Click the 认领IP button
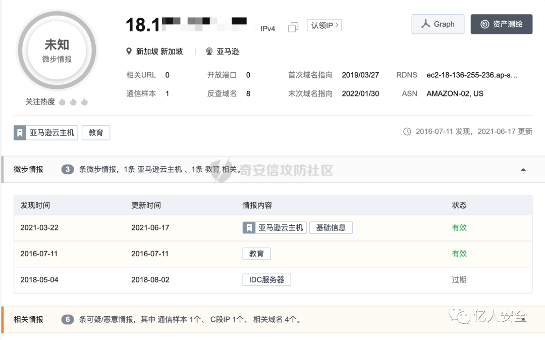The image size is (545, 340). [x=324, y=25]
